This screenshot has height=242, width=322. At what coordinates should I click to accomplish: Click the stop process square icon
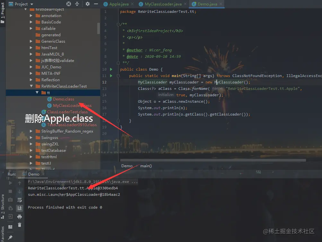pyautogui.click(x=10, y=191)
